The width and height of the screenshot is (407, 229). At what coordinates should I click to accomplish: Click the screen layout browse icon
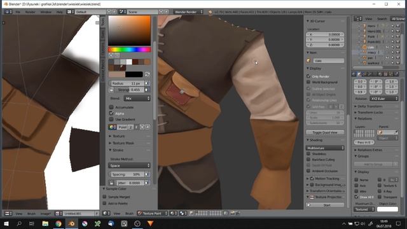[71, 12]
